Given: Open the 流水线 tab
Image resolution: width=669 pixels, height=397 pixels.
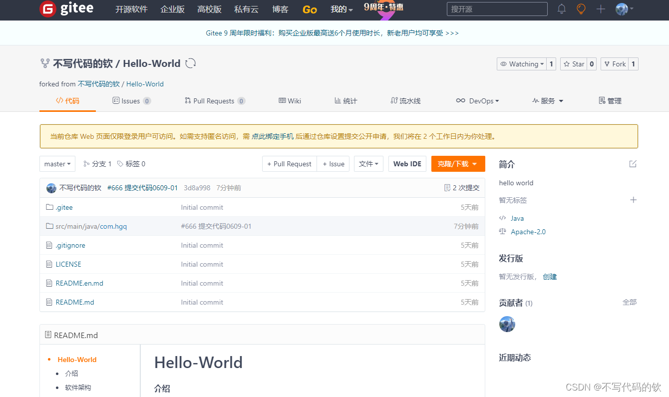Looking at the screenshot, I should [x=405, y=101].
